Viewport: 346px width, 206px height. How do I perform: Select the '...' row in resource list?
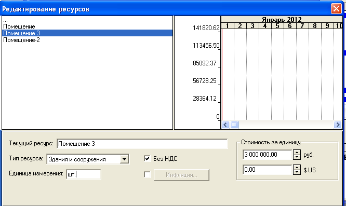[x=87, y=20]
